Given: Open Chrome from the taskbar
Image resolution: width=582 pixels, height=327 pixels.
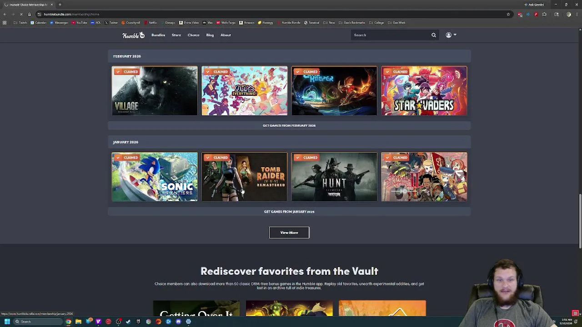Looking at the screenshot, I should pos(68,322).
